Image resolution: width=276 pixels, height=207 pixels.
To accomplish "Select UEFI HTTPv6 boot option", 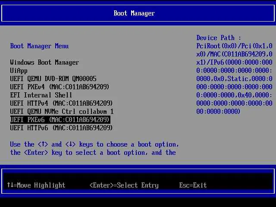I will pyautogui.click(x=61, y=128).
